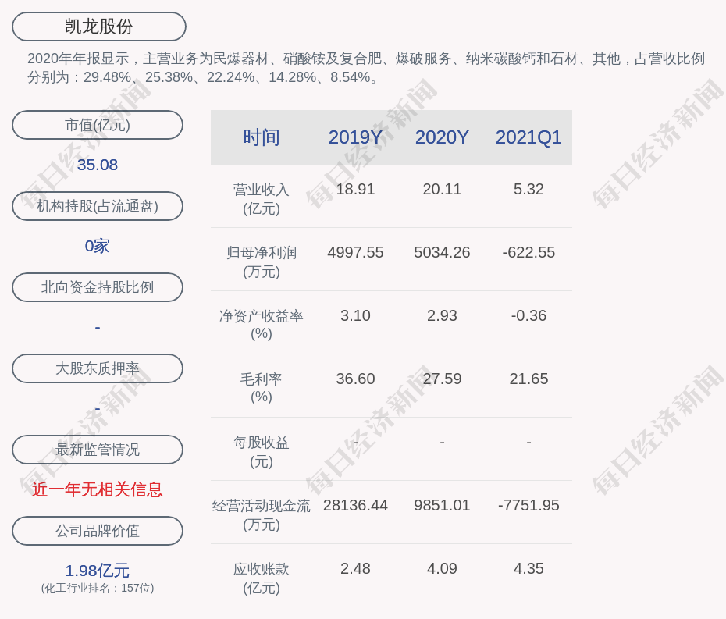Click the 凯龙股份 company name badge
The width and height of the screenshot is (726, 619).
[98, 26]
